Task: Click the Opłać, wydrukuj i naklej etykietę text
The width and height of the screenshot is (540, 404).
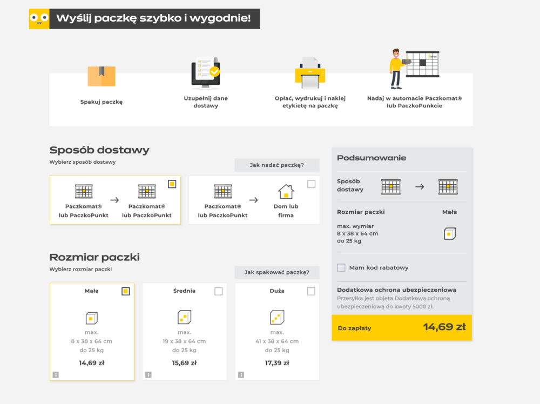Action: pos(310,102)
